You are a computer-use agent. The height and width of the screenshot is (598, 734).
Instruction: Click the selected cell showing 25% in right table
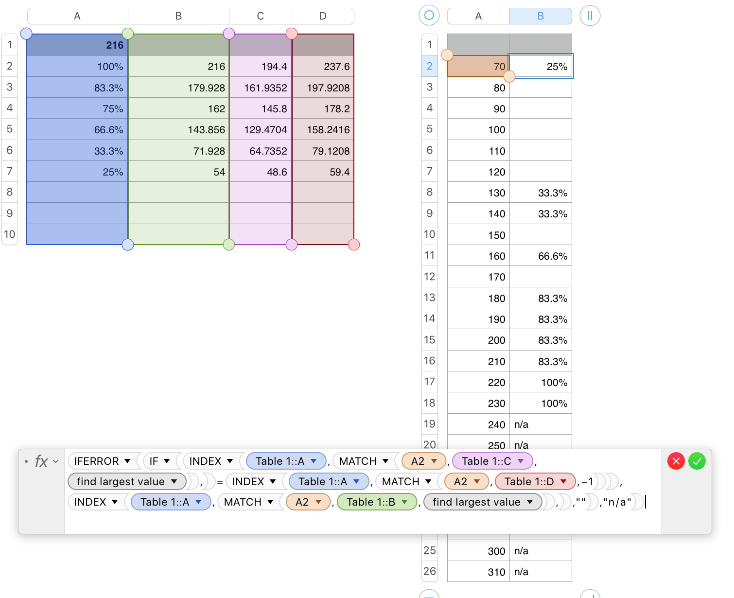tap(541, 66)
